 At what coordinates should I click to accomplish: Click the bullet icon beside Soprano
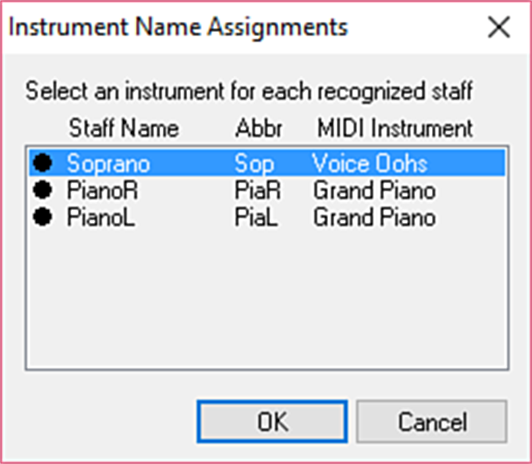click(42, 164)
